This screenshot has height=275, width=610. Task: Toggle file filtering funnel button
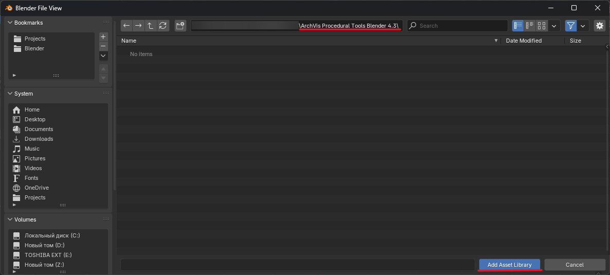(x=571, y=26)
